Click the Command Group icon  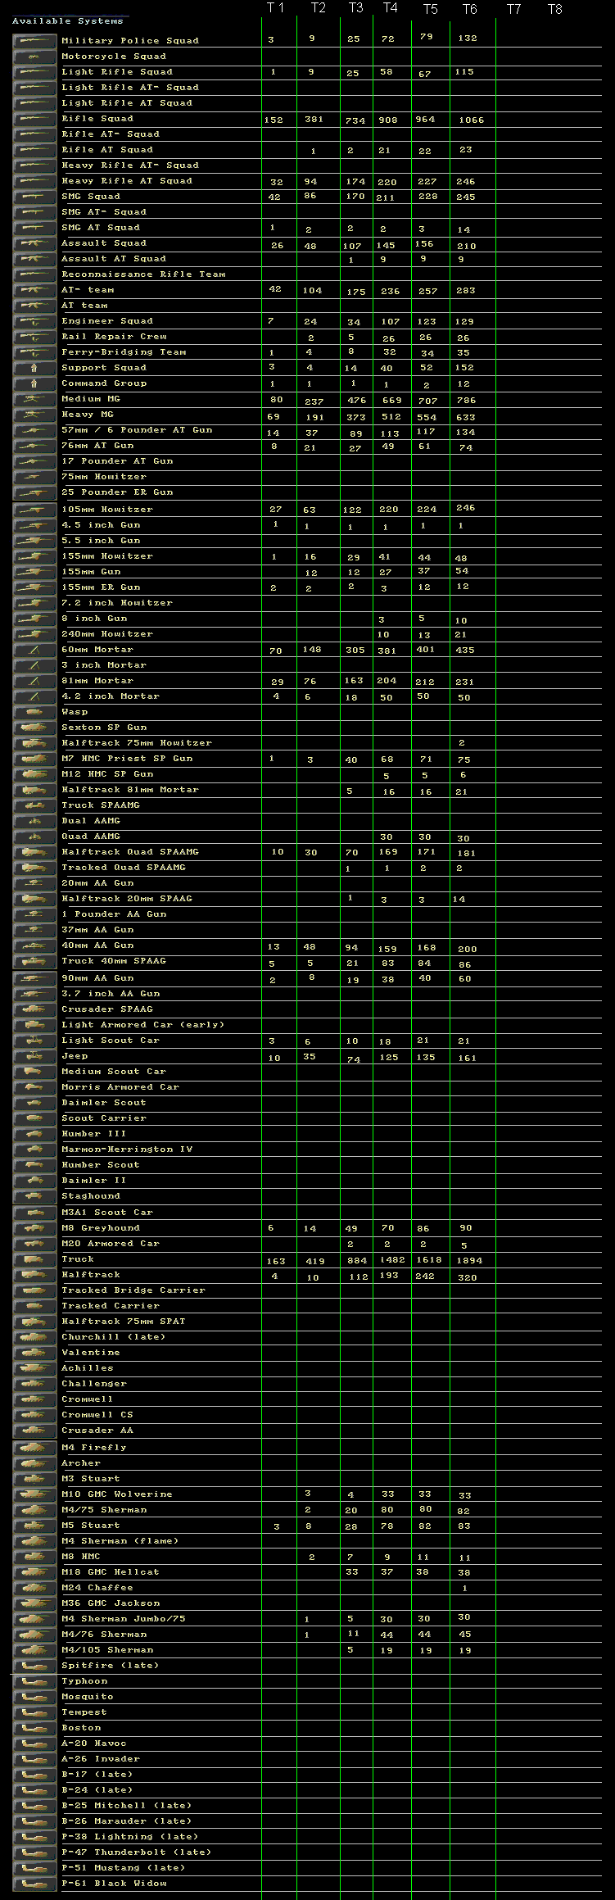(x=34, y=383)
